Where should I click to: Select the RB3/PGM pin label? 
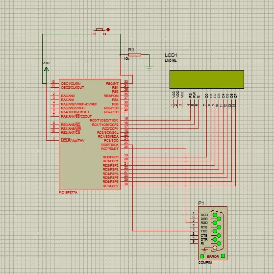111,96
